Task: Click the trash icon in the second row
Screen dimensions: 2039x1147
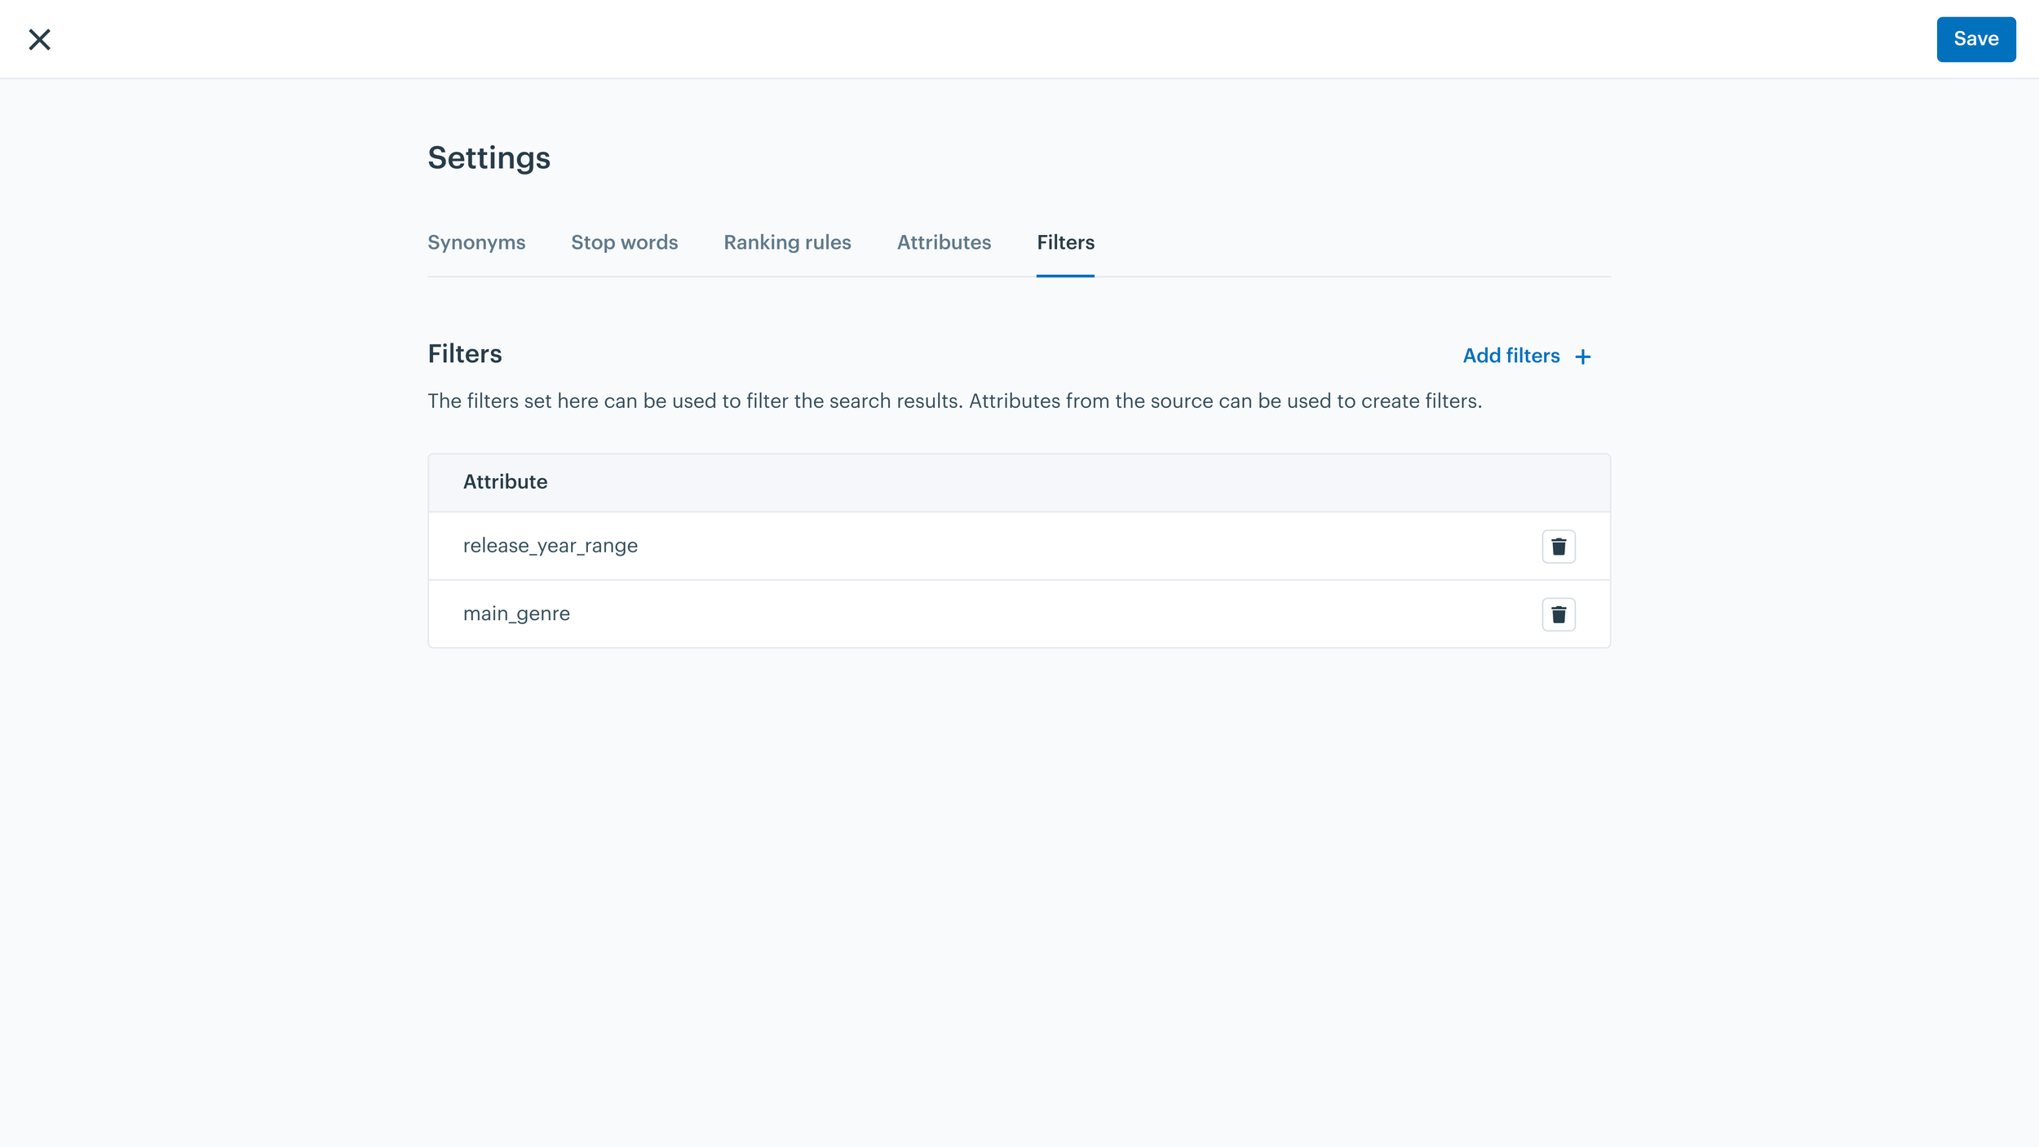Action: (x=1559, y=613)
